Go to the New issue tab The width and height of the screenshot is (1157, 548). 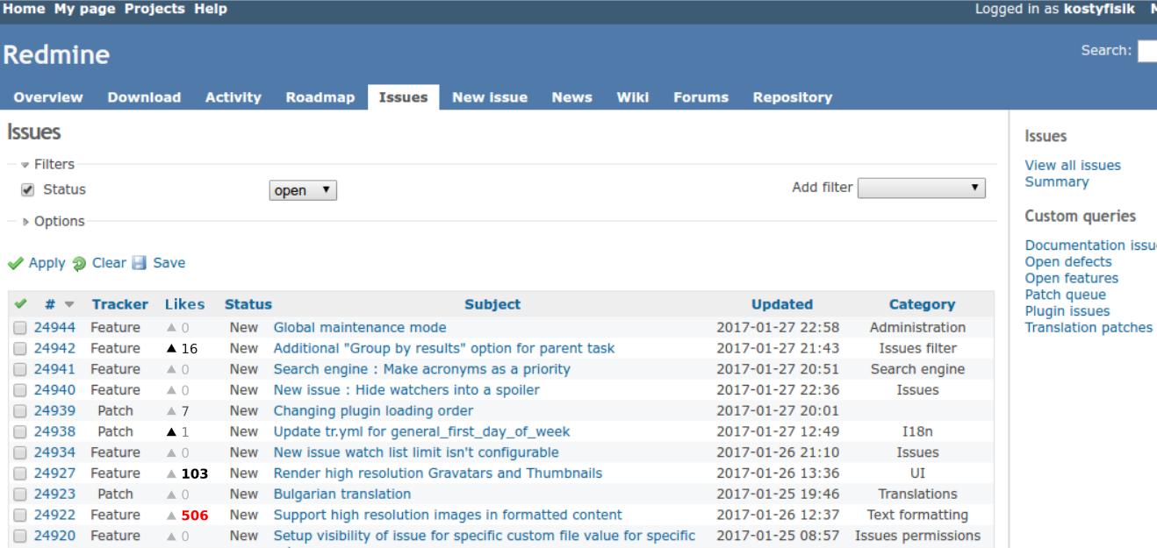click(x=490, y=97)
